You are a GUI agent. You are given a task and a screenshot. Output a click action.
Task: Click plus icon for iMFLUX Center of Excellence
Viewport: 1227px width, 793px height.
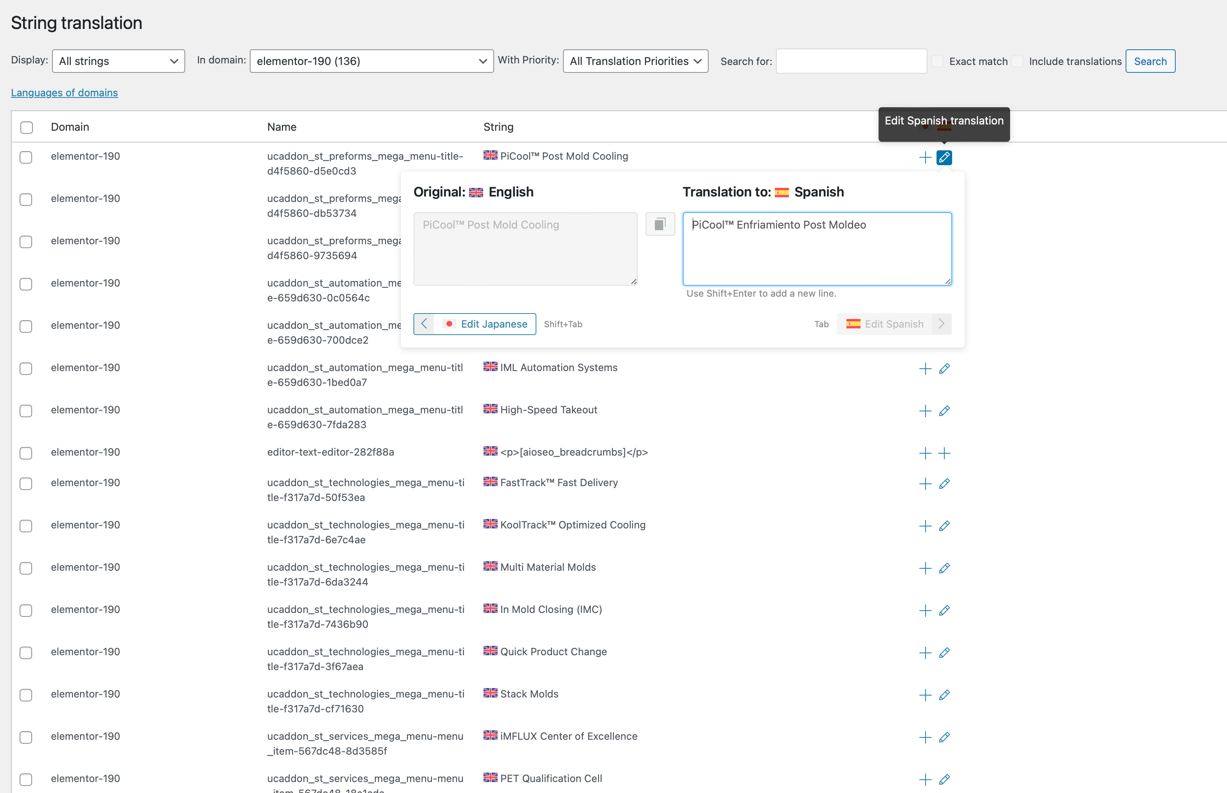point(925,737)
